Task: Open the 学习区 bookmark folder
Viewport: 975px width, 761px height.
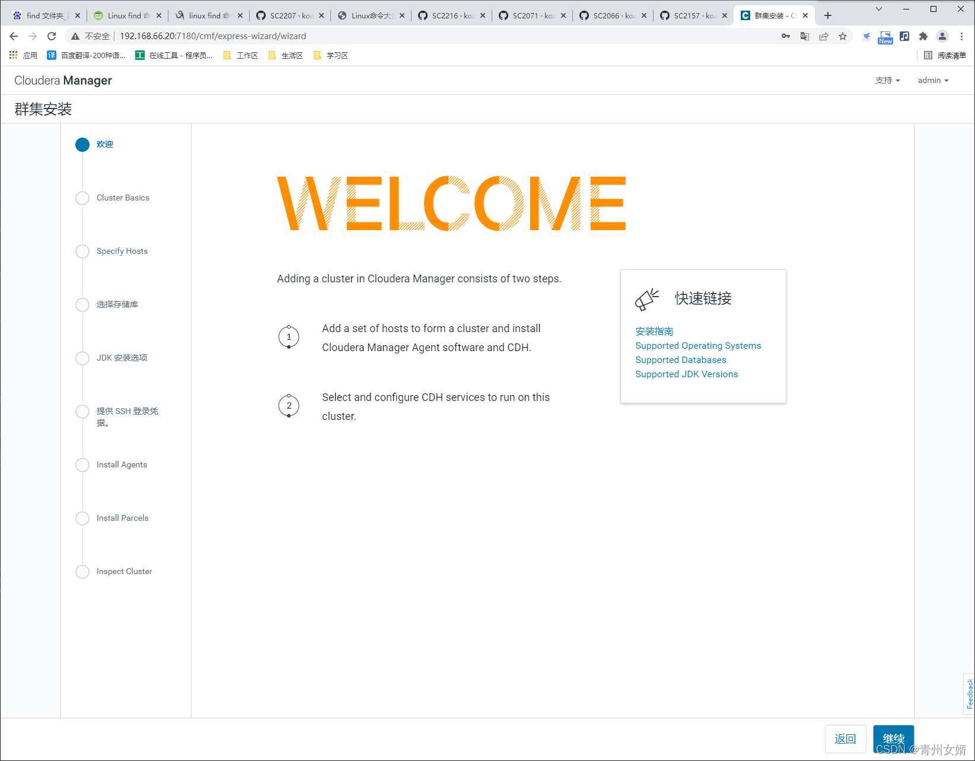Action: click(x=331, y=55)
